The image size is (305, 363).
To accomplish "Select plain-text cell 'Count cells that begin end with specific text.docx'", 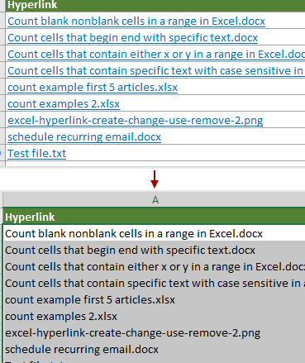I will [154, 251].
